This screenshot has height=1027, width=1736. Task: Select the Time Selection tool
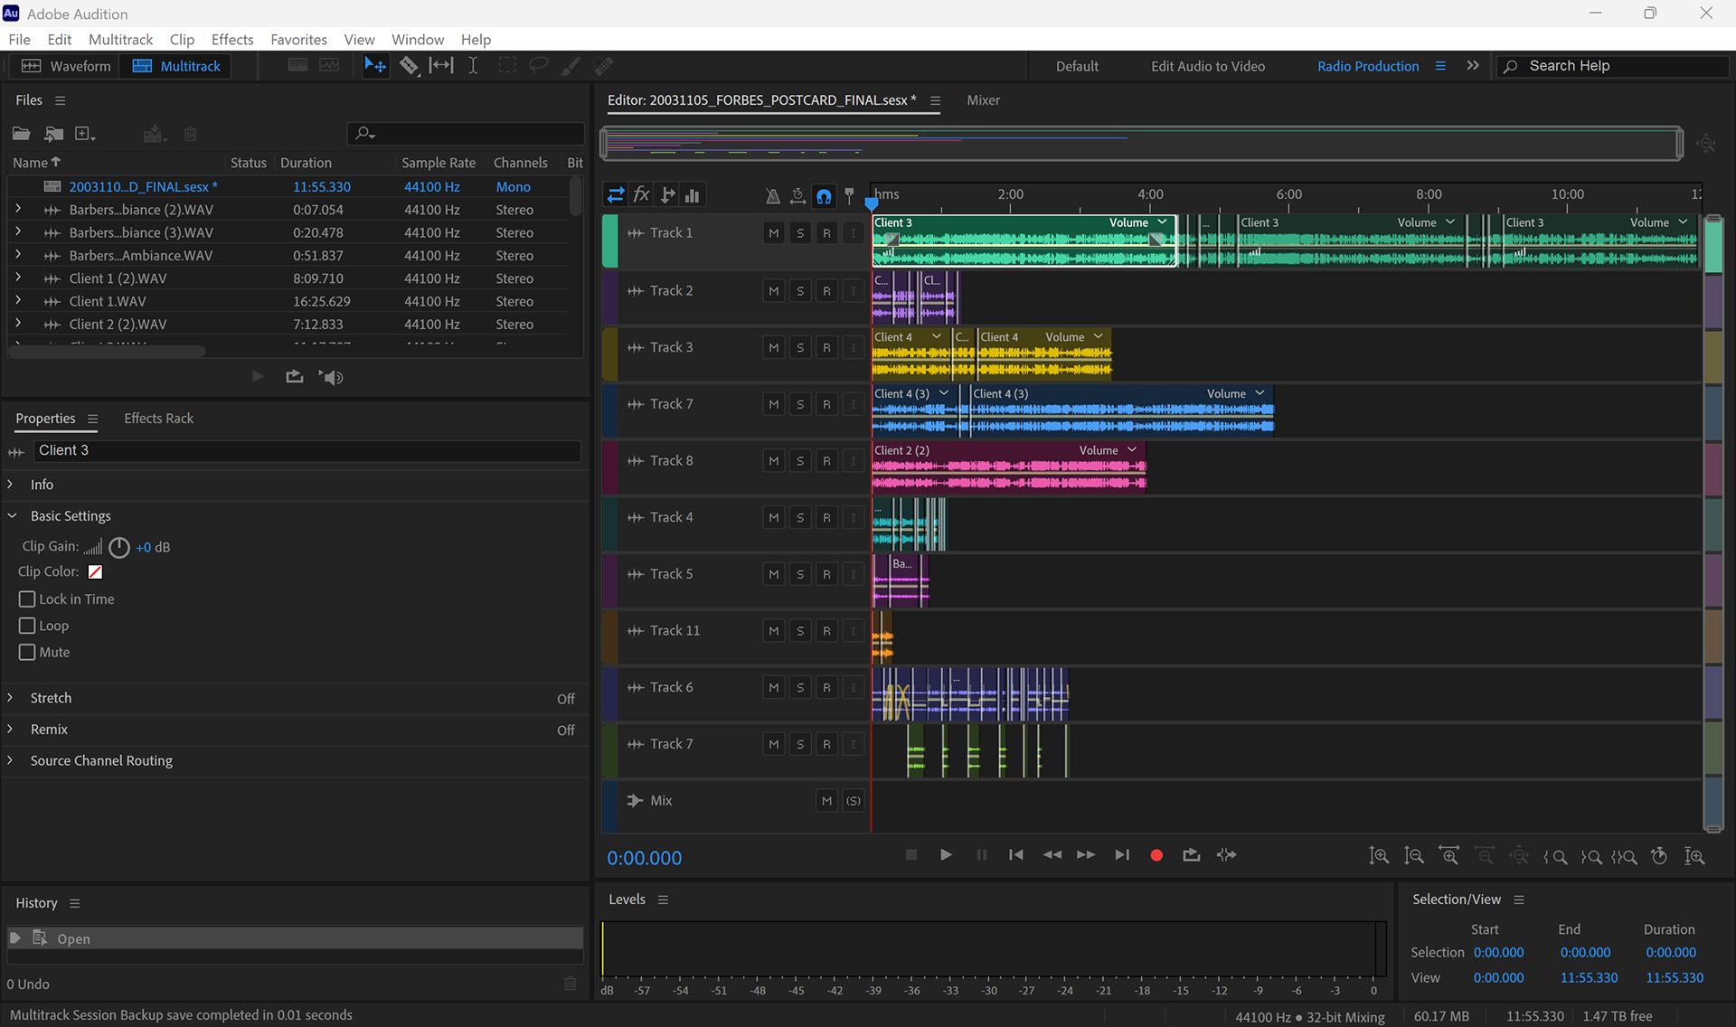click(x=472, y=66)
